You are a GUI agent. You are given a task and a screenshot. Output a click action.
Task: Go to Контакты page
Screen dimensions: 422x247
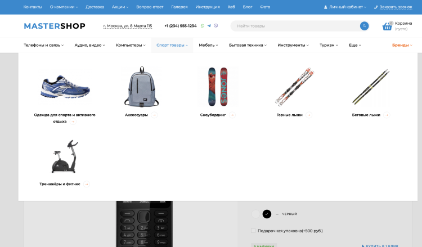point(33,7)
